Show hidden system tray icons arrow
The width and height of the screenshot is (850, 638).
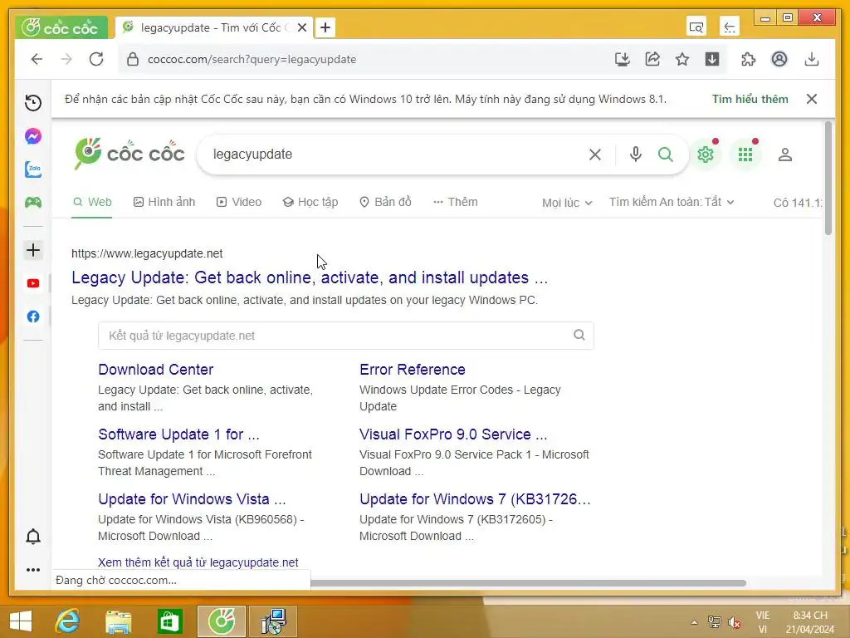694,622
